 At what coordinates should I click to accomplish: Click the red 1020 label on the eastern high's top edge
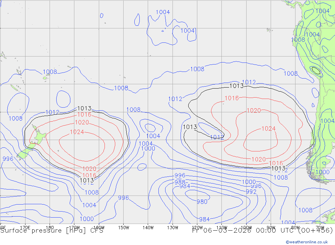pyautogui.click(x=254, y=110)
